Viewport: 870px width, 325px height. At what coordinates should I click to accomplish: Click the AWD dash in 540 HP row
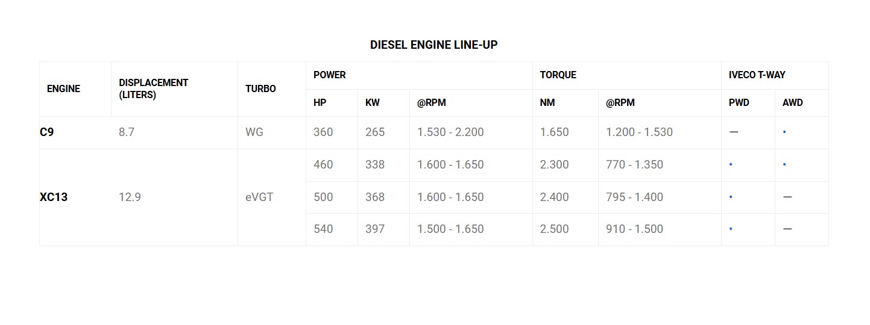[787, 229]
